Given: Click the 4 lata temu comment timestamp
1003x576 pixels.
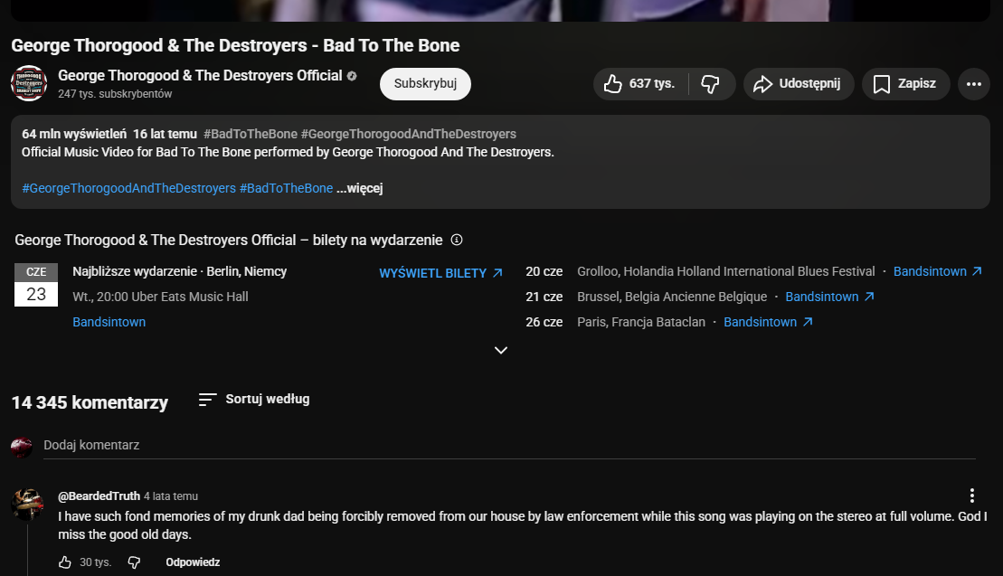Looking at the screenshot, I should pyautogui.click(x=171, y=496).
